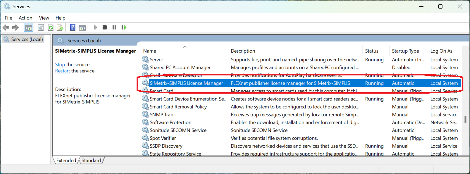Select the Software Protection service
This screenshot has width=470, height=174.
(x=170, y=122)
